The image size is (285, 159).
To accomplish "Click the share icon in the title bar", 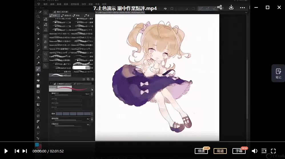I will [219, 7].
